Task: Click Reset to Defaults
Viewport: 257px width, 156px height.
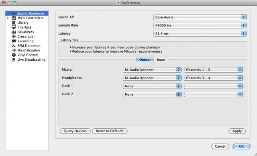Action: pos(110,131)
